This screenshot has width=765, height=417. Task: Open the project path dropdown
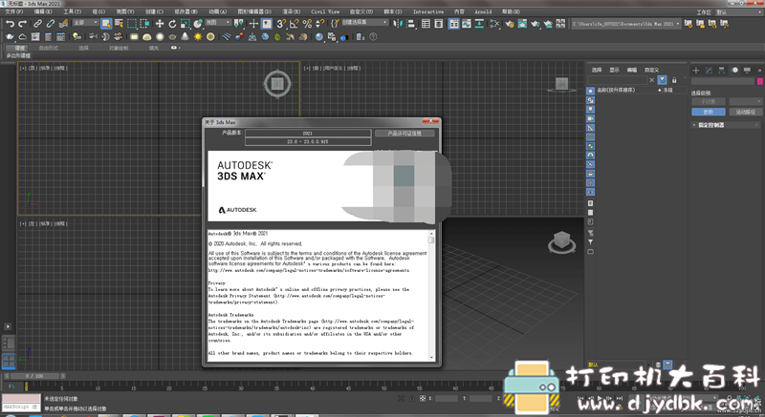[x=626, y=23]
